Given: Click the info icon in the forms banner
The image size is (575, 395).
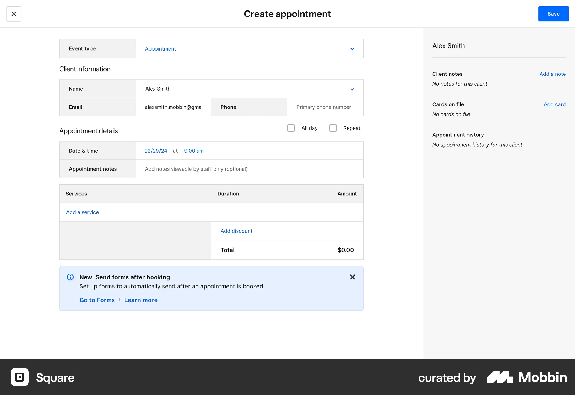Looking at the screenshot, I should click(x=70, y=277).
